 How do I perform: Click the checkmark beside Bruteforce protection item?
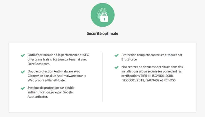(x=117, y=55)
